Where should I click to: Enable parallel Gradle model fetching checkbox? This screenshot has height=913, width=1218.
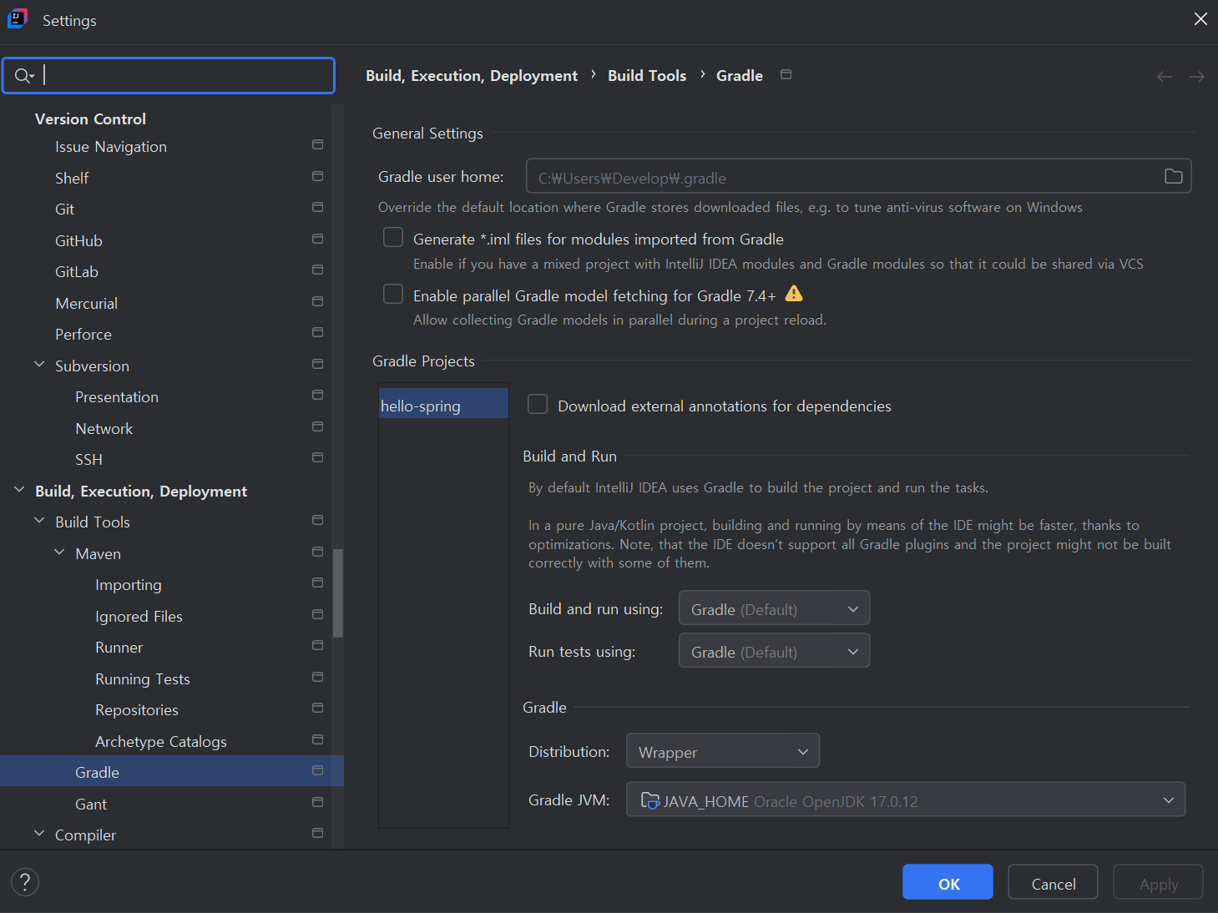(393, 294)
